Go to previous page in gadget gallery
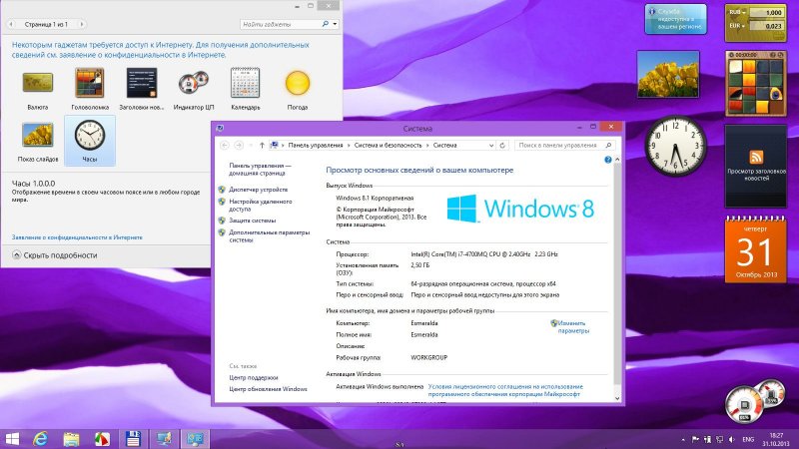The height and width of the screenshot is (449, 799). (11, 24)
